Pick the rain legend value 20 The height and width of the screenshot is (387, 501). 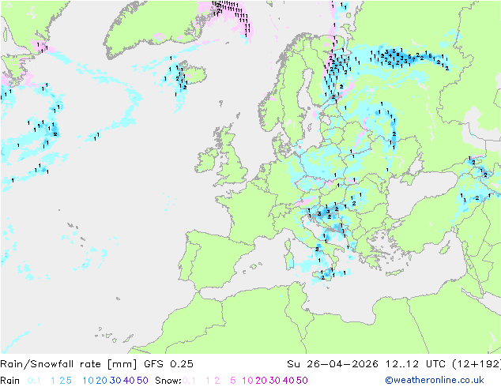(x=102, y=381)
